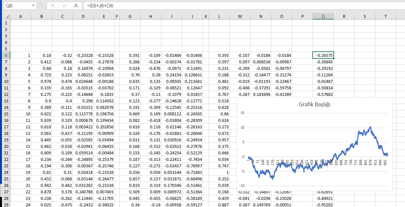Click the Enter checkmark icon in formula bar
The width and height of the screenshot is (405, 207).
(x=64, y=6)
